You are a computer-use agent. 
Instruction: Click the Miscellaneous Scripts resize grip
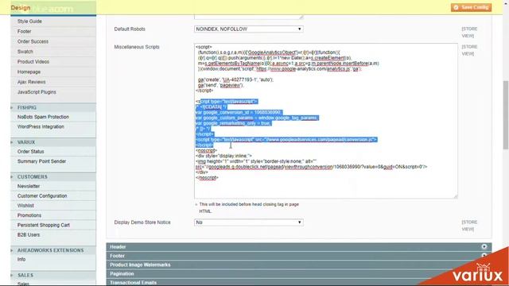[x=456, y=196]
